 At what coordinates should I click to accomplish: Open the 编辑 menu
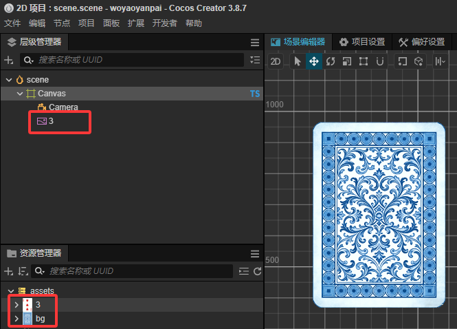click(37, 23)
